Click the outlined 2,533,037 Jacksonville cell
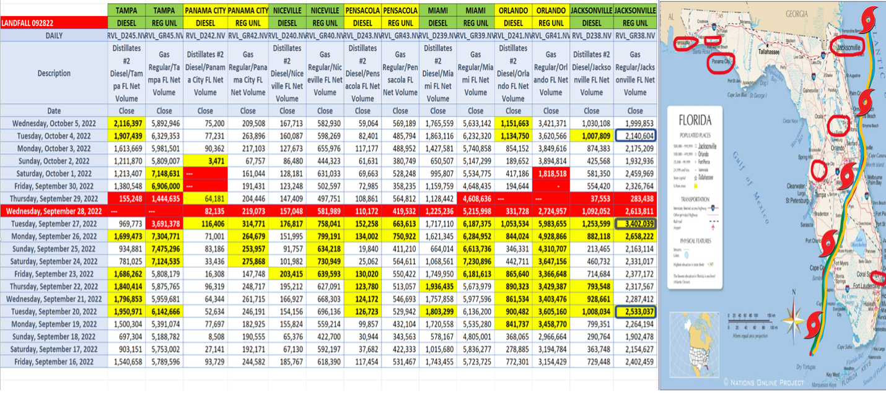 click(635, 311)
